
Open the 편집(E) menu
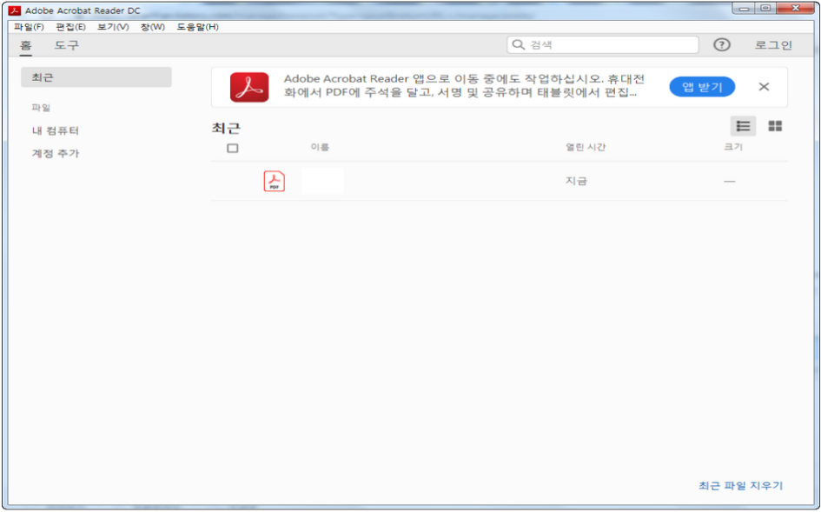click(70, 27)
